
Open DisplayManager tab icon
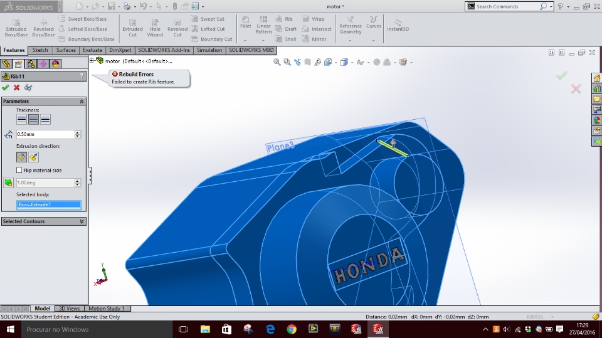tap(56, 64)
